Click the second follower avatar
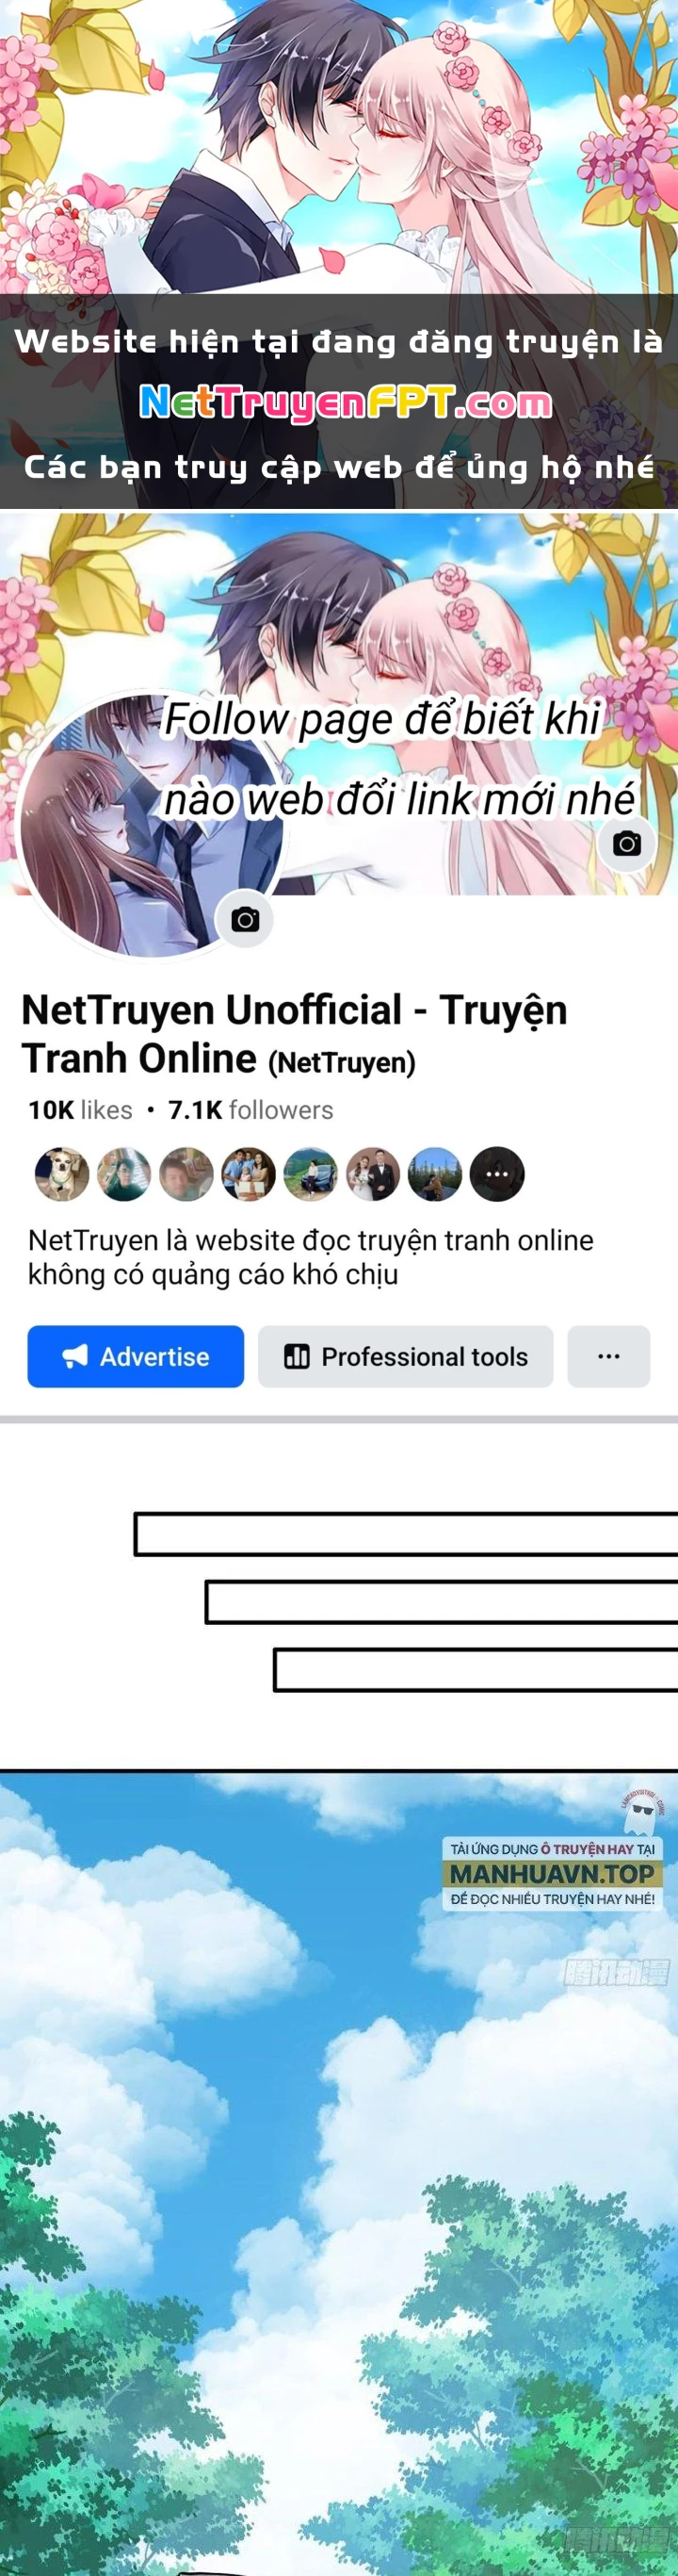 [x=123, y=1174]
